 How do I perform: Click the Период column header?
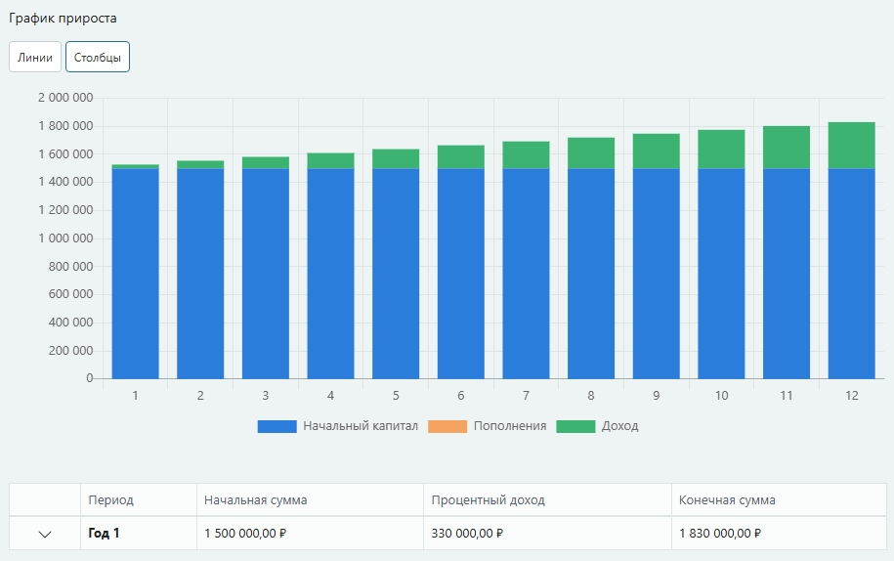[110, 499]
